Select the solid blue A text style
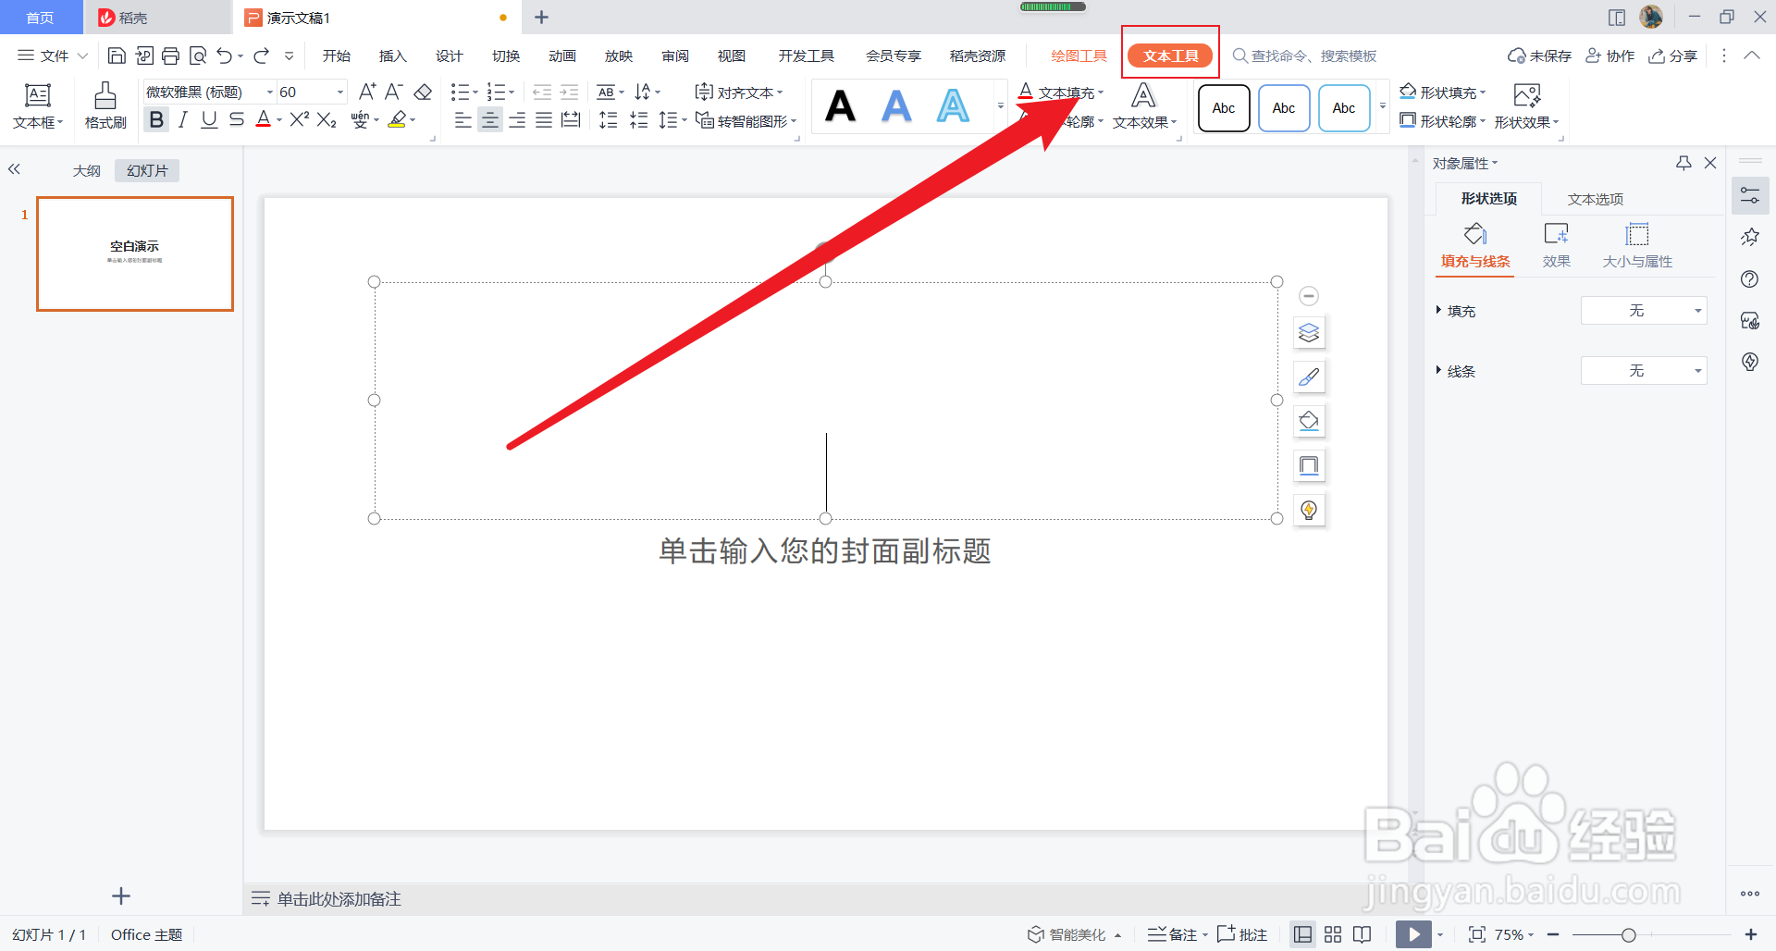1776x951 pixels. click(x=896, y=106)
